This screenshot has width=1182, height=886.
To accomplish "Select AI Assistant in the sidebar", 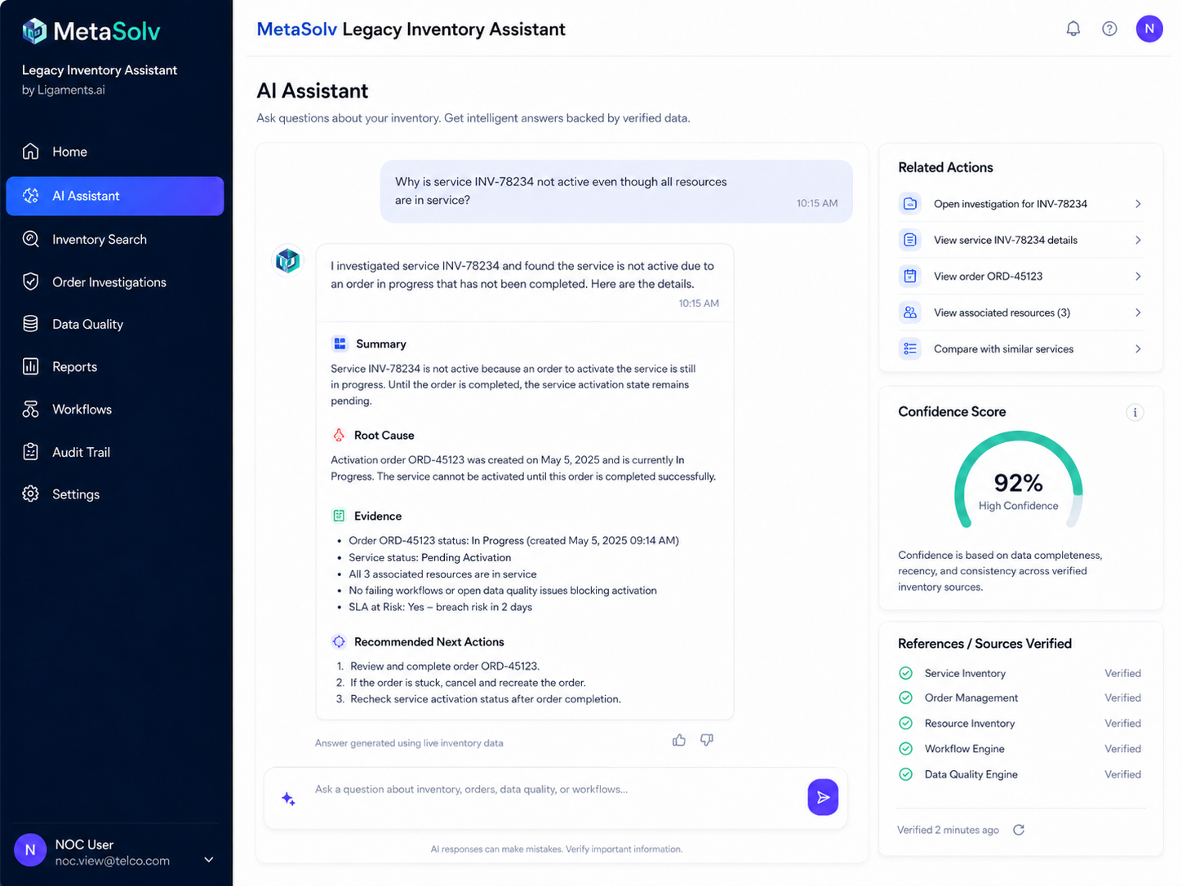I will (x=115, y=196).
